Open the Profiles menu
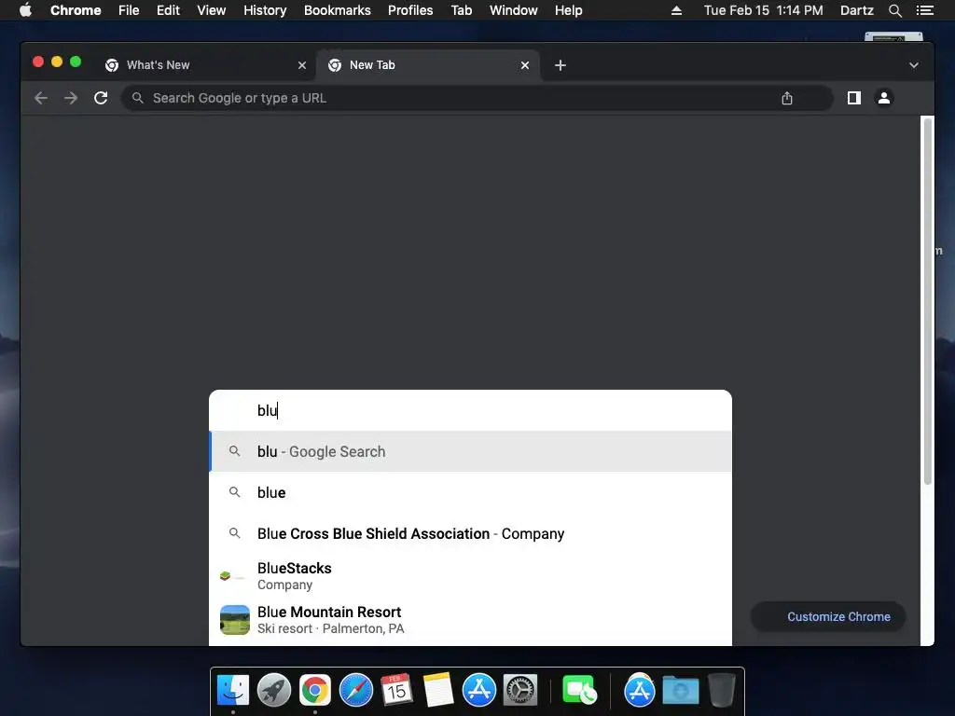This screenshot has width=955, height=716. (410, 10)
